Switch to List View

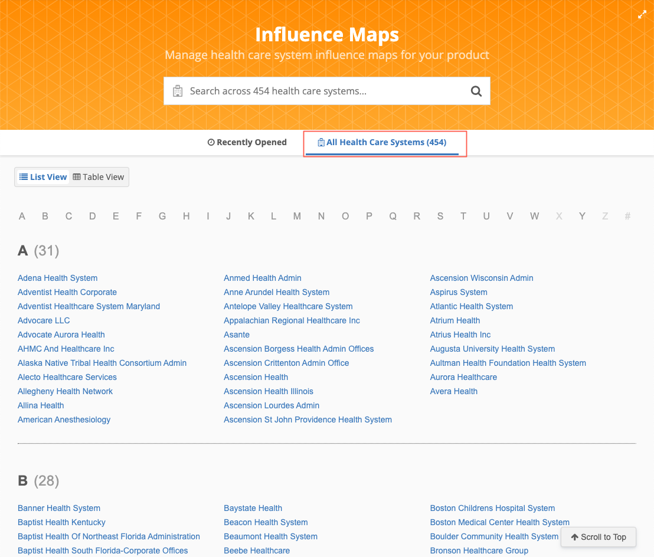43,177
